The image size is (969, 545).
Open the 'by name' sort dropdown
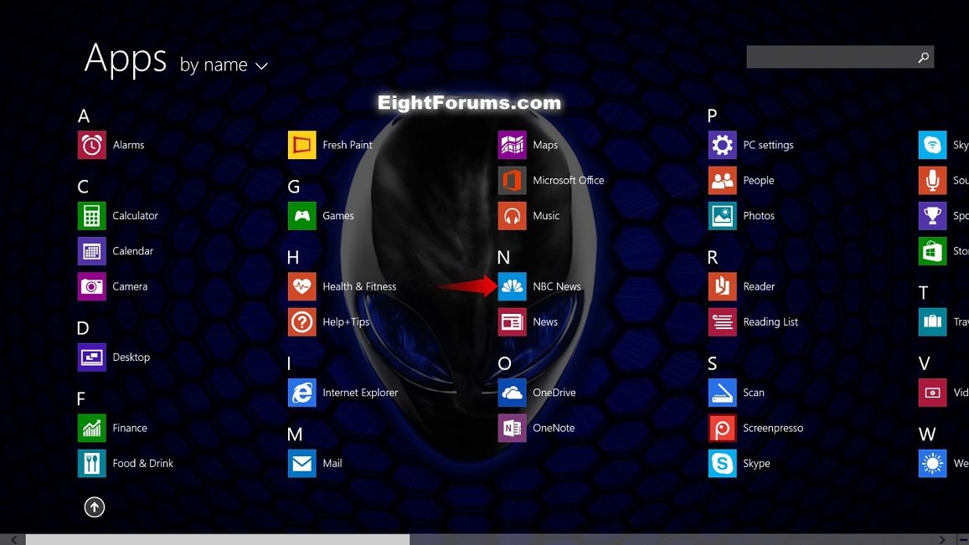[x=224, y=65]
